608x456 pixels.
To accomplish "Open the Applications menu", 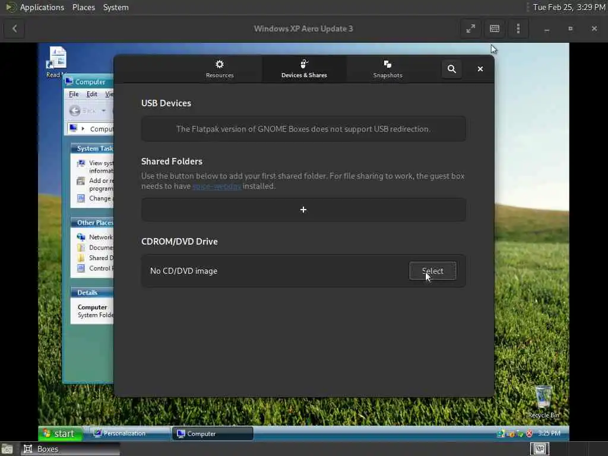I will (x=42, y=7).
